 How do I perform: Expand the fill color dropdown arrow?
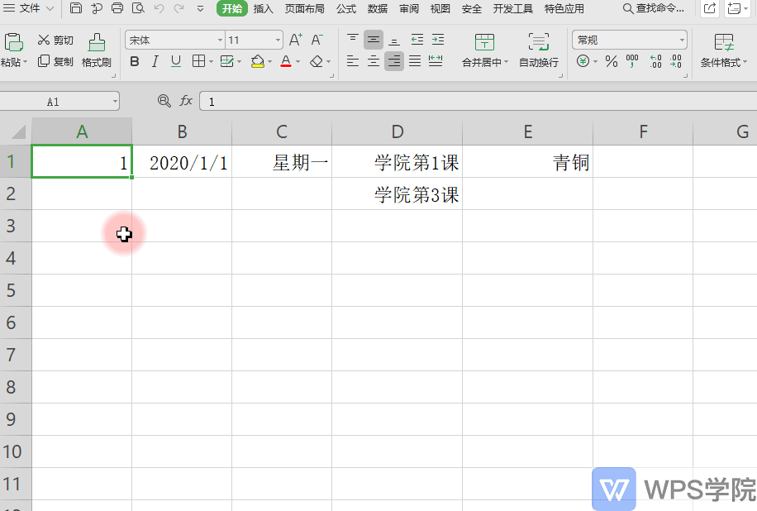coord(270,62)
